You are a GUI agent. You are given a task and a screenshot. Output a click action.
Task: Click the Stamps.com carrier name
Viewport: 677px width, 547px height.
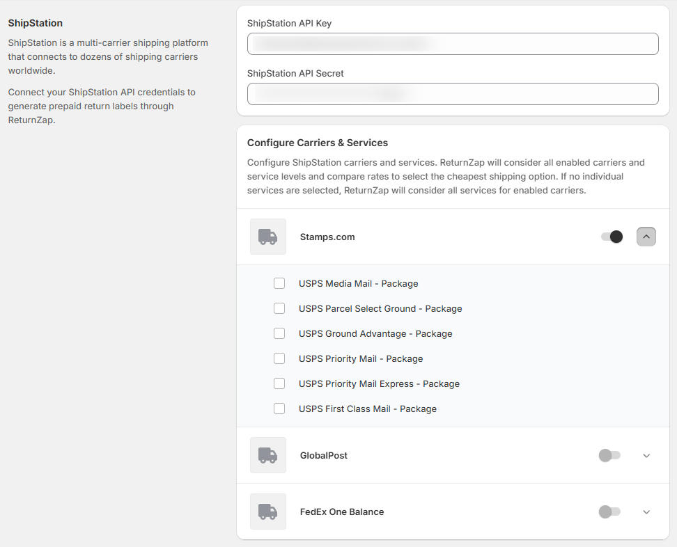pos(327,237)
